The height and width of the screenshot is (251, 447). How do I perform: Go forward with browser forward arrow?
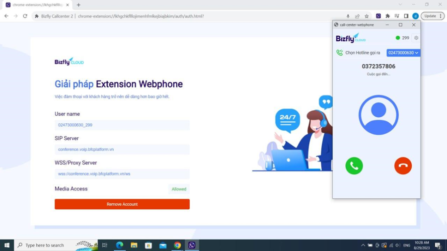point(16,16)
